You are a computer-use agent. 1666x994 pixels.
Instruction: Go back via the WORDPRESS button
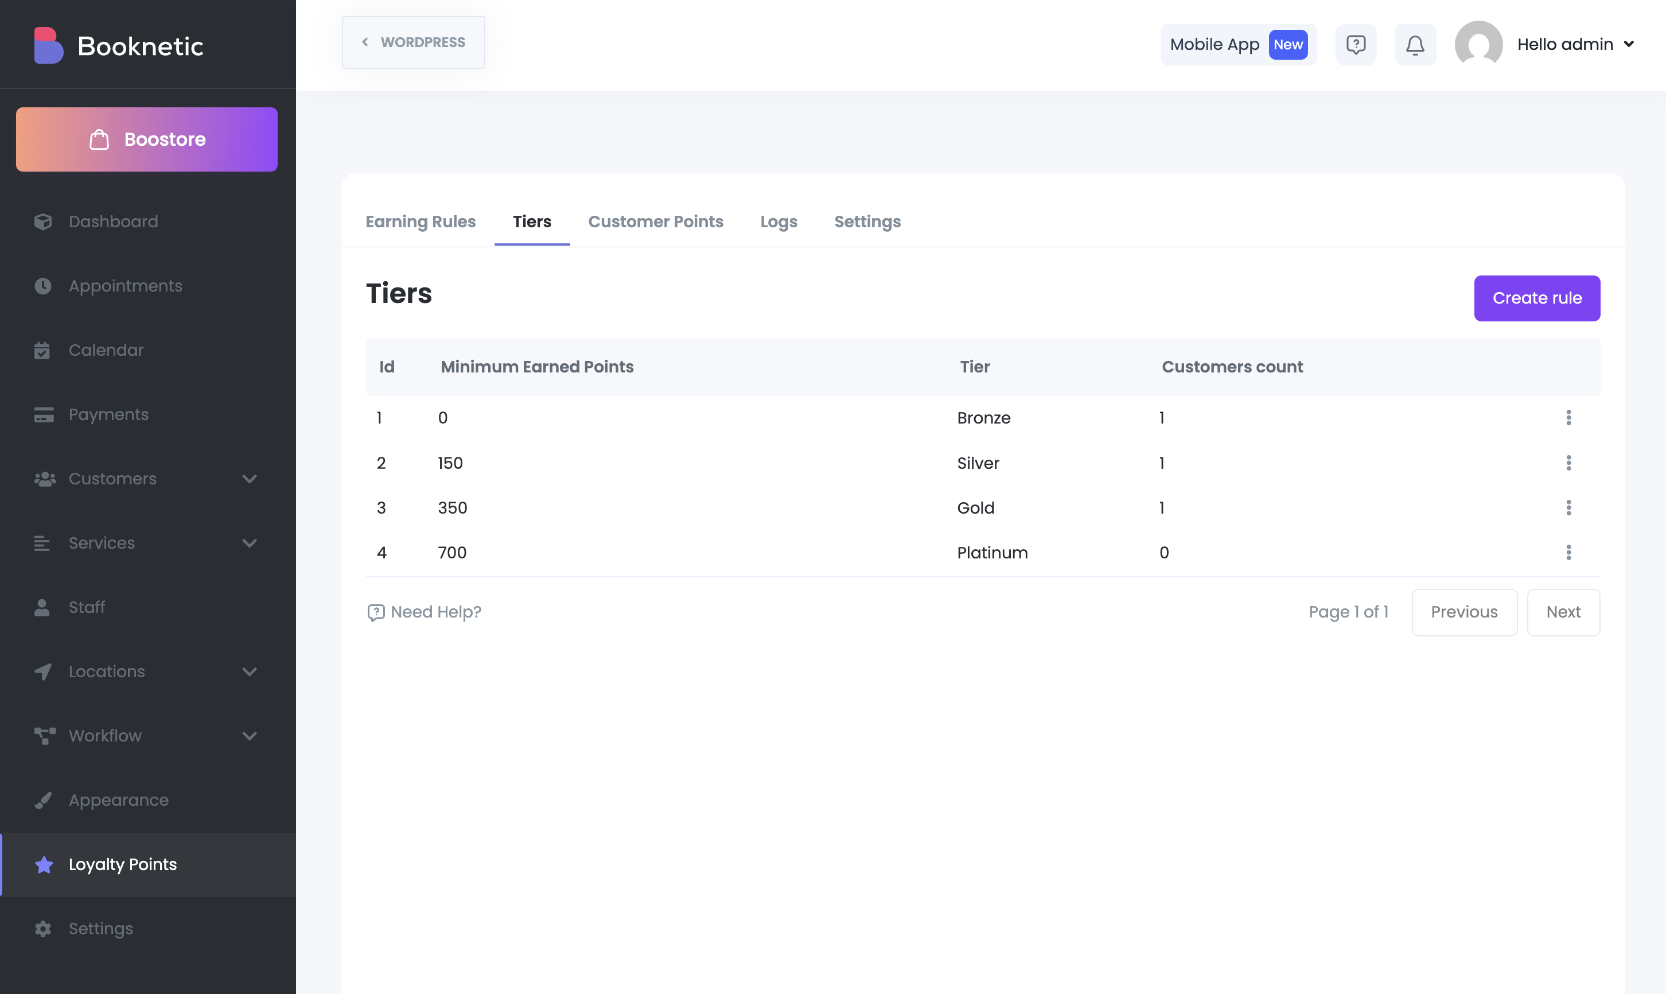tap(414, 42)
